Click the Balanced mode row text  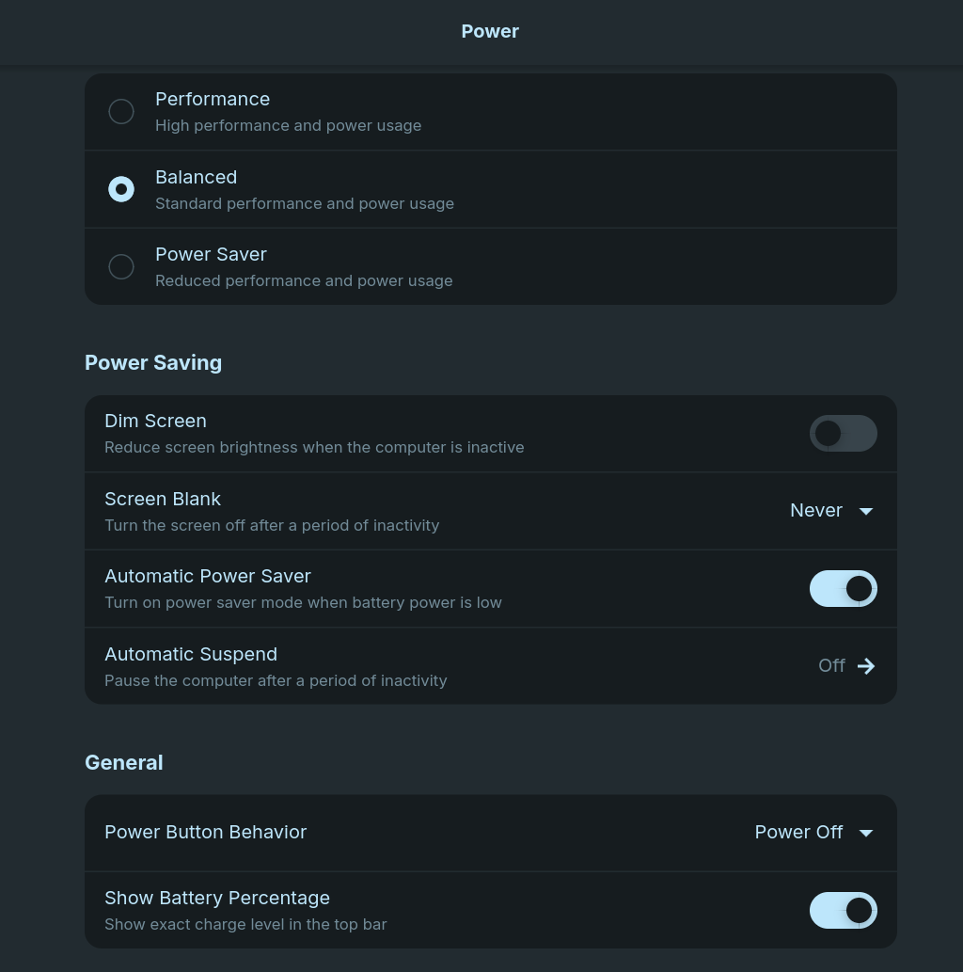point(196,177)
